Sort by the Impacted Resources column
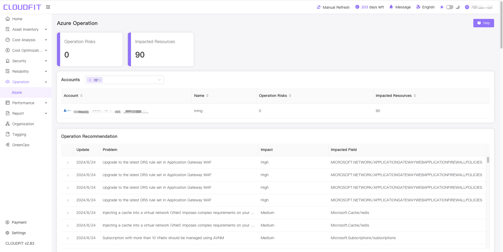This screenshot has height=252, width=503. 415,96
